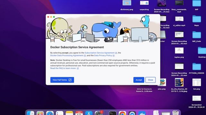206x115 pixels.
Task: Select the list.png desktop file
Action: 197,84
